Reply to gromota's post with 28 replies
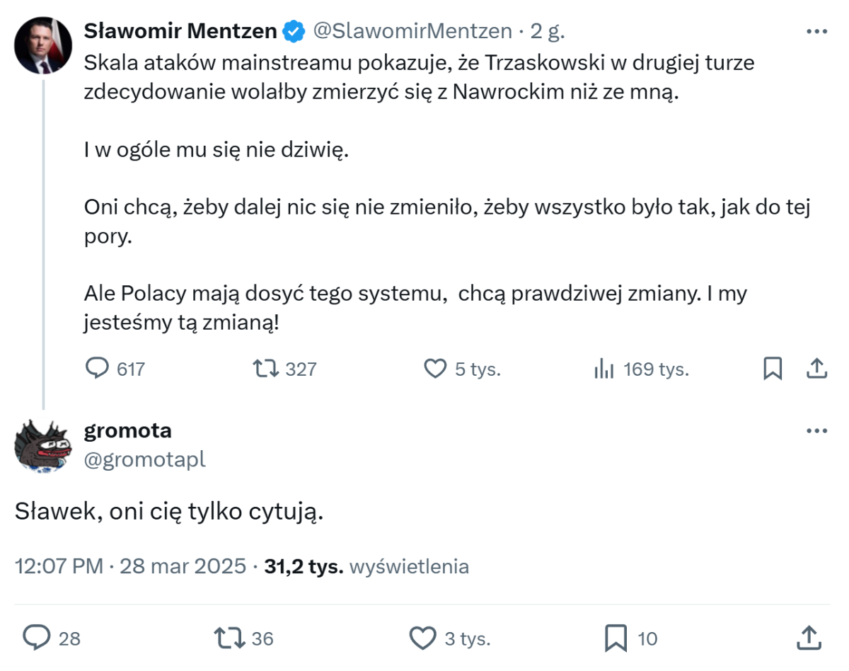 click(x=35, y=638)
